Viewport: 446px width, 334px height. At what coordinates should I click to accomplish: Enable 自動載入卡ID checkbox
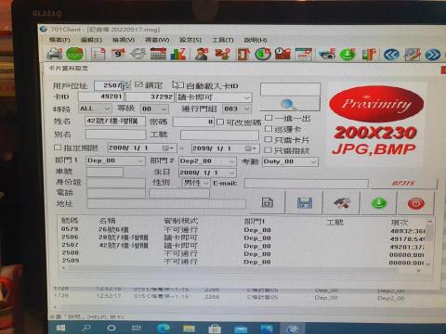coord(180,85)
